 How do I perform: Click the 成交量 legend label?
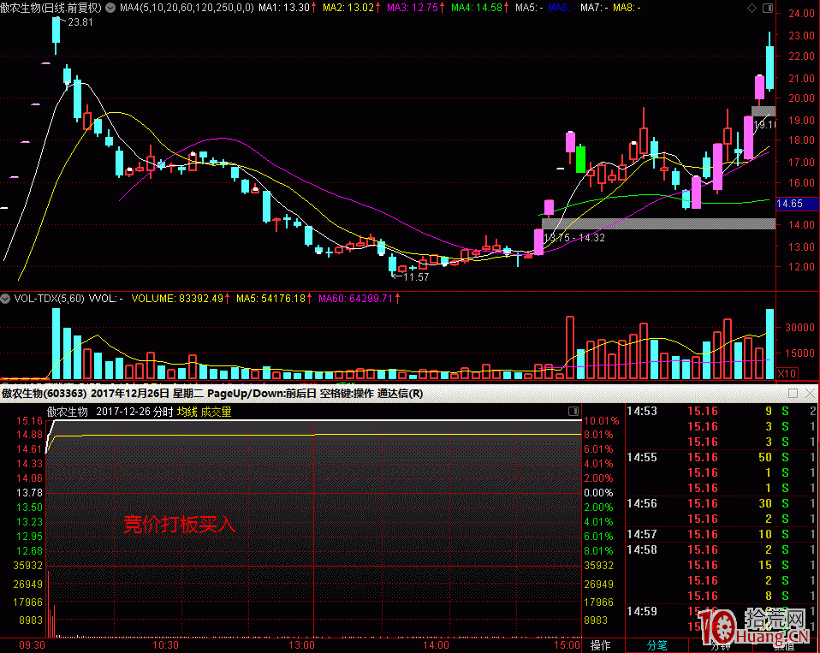[x=216, y=412]
